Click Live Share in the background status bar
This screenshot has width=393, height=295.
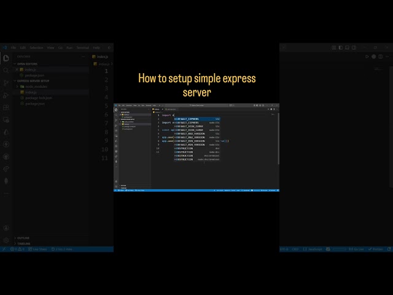(x=37, y=249)
